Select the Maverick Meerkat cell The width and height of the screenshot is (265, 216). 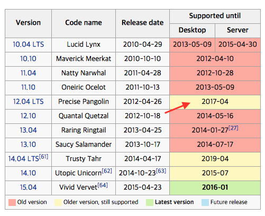tap(84, 59)
